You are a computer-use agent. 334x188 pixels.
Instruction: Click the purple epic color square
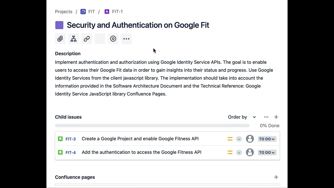59,25
